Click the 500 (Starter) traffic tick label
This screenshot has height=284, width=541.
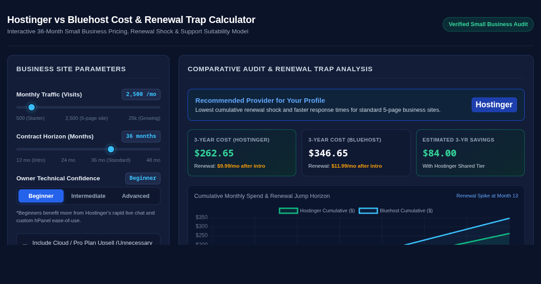pyautogui.click(x=31, y=118)
